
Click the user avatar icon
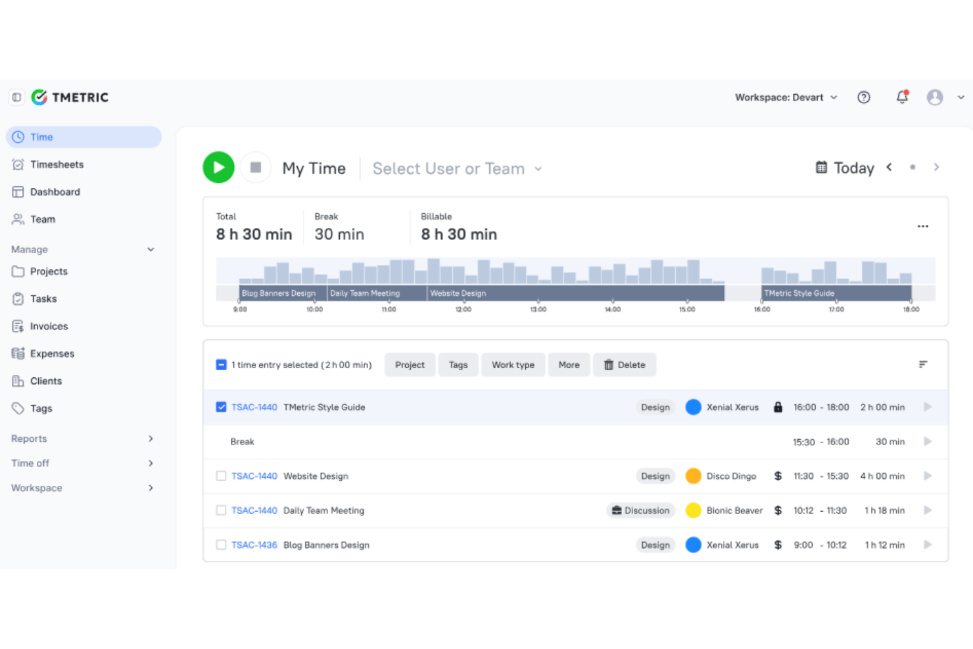tap(935, 97)
